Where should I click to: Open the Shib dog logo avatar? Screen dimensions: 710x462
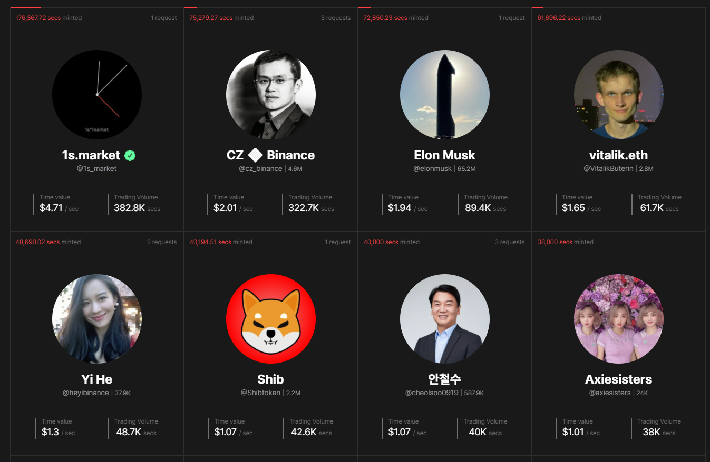pos(271,319)
